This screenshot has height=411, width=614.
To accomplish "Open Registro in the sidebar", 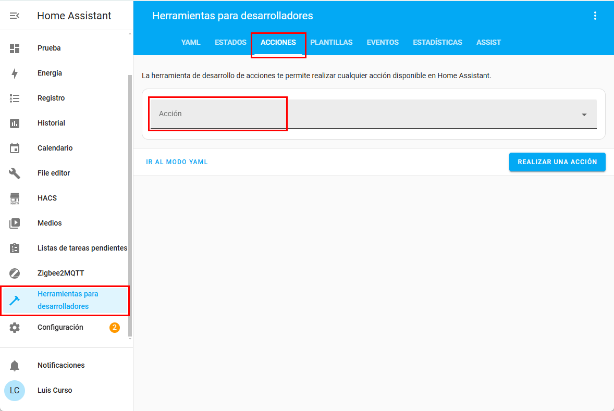I will point(51,98).
